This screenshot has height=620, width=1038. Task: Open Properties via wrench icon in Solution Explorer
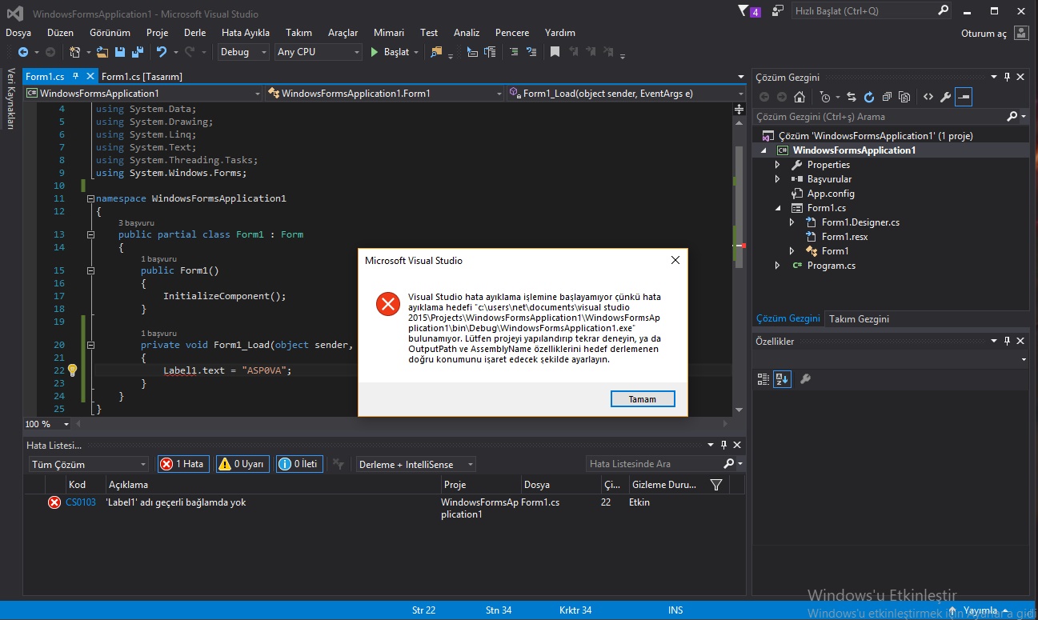point(945,97)
